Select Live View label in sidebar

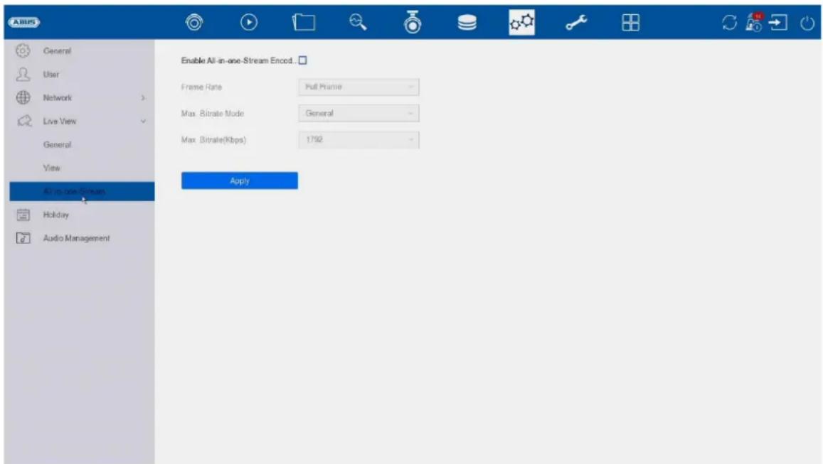point(59,121)
